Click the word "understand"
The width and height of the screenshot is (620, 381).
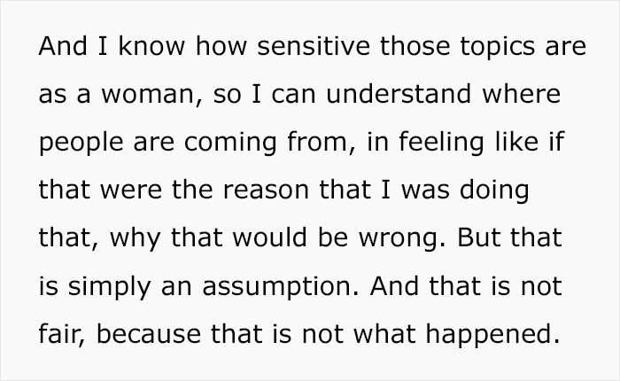[399, 94]
